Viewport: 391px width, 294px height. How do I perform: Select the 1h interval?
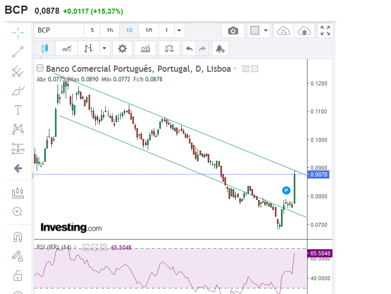tap(110, 31)
